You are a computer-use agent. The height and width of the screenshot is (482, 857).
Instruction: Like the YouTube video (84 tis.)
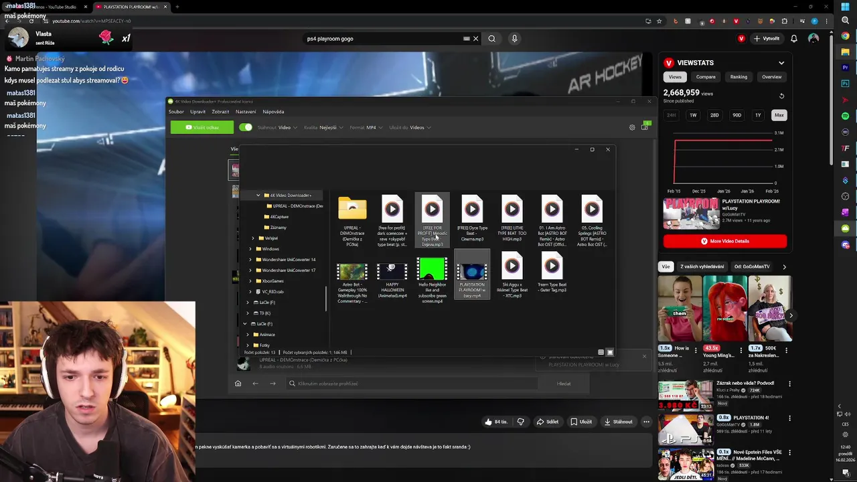(496, 422)
